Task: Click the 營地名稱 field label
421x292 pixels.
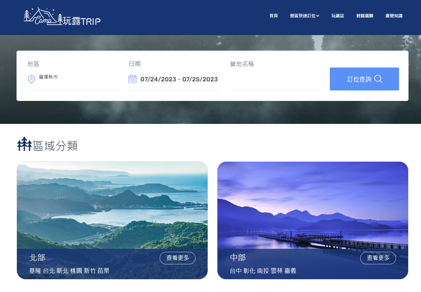Action: [242, 64]
